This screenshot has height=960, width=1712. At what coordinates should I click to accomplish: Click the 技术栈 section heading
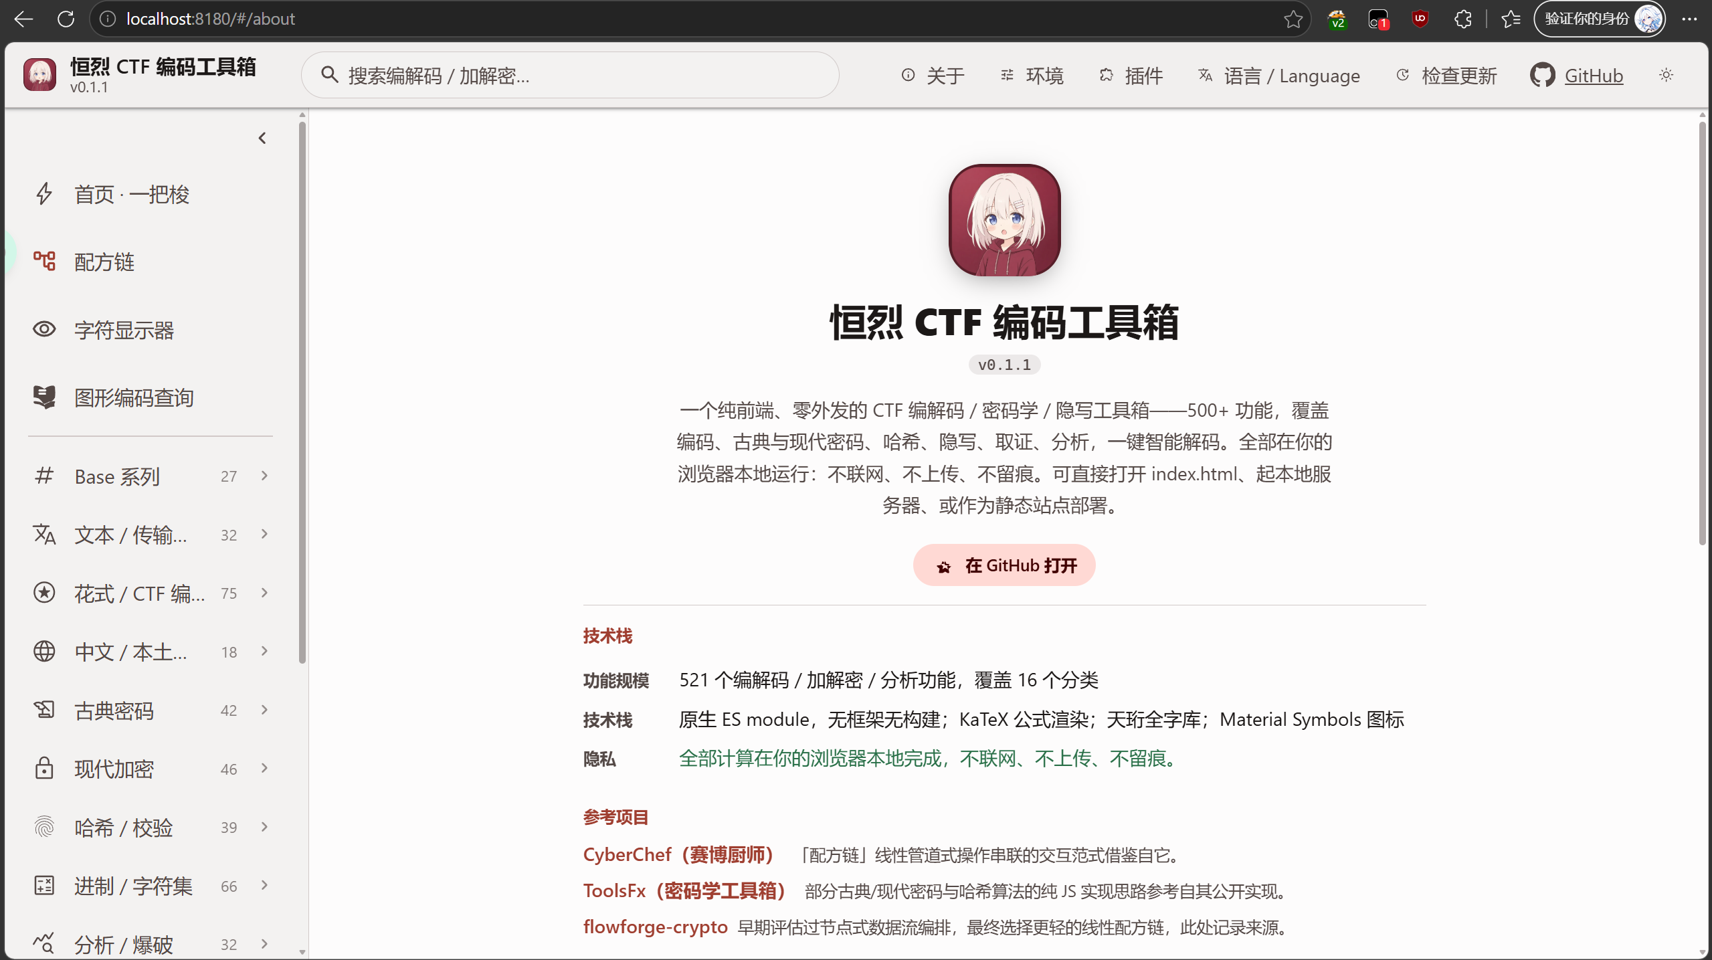click(607, 636)
